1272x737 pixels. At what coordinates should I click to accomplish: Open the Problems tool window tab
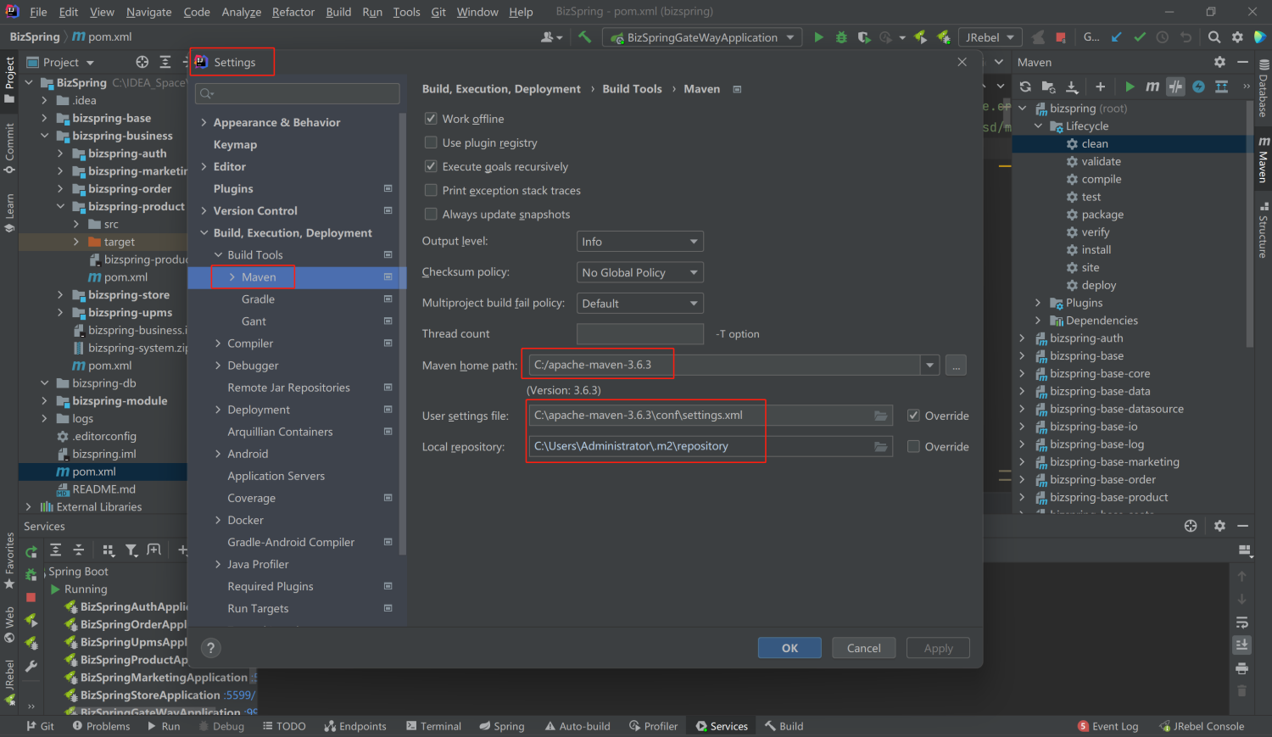pos(101,726)
